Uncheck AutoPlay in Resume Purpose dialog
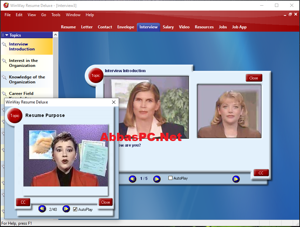 (75, 209)
